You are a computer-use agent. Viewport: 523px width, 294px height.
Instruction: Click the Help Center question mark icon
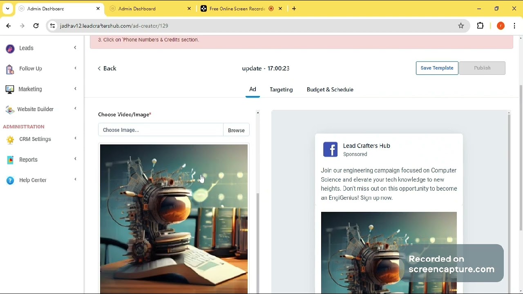click(x=10, y=180)
